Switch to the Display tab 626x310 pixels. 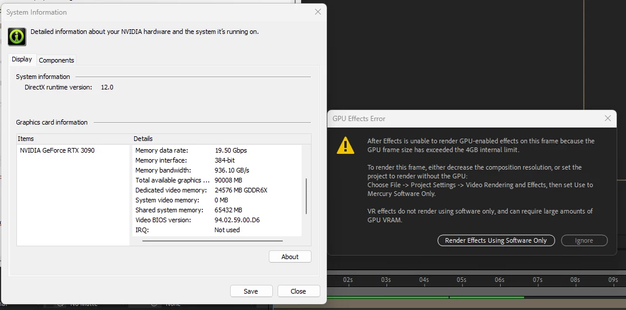22,59
